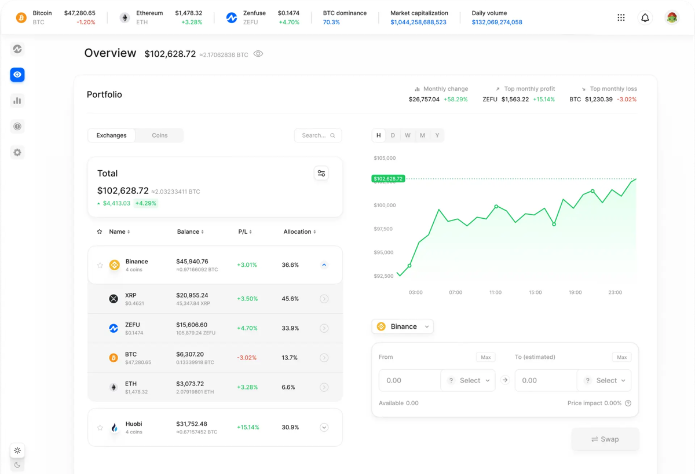Click Max button for To amount
Screen dimensions: 695x474
pos(621,357)
